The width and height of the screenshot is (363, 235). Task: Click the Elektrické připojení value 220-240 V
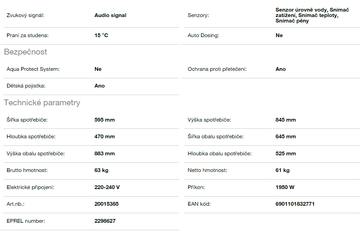tap(107, 187)
